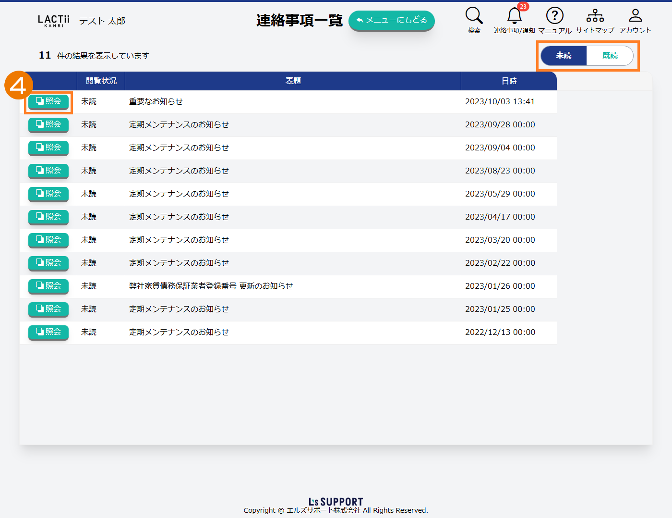Switch filter to 未読 (unread)
672x518 pixels.
pyautogui.click(x=564, y=56)
